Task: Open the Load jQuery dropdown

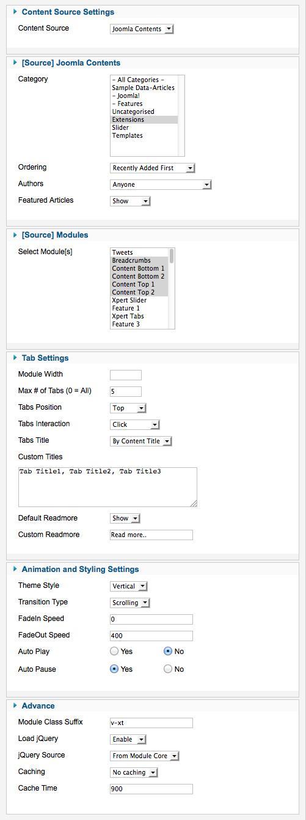Action: [128, 739]
